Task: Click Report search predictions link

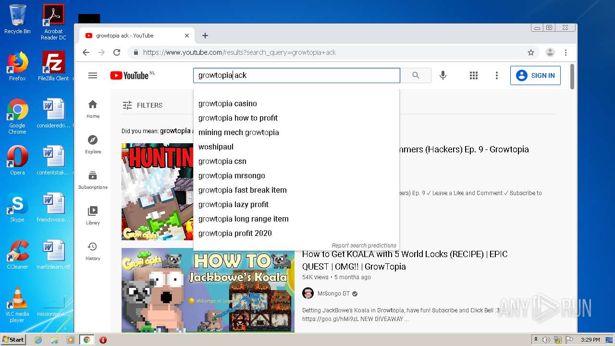Action: pos(364,245)
